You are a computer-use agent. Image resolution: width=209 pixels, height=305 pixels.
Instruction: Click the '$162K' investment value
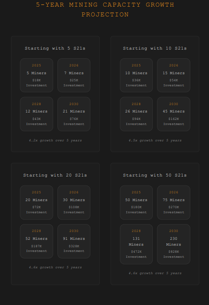tap(173, 119)
